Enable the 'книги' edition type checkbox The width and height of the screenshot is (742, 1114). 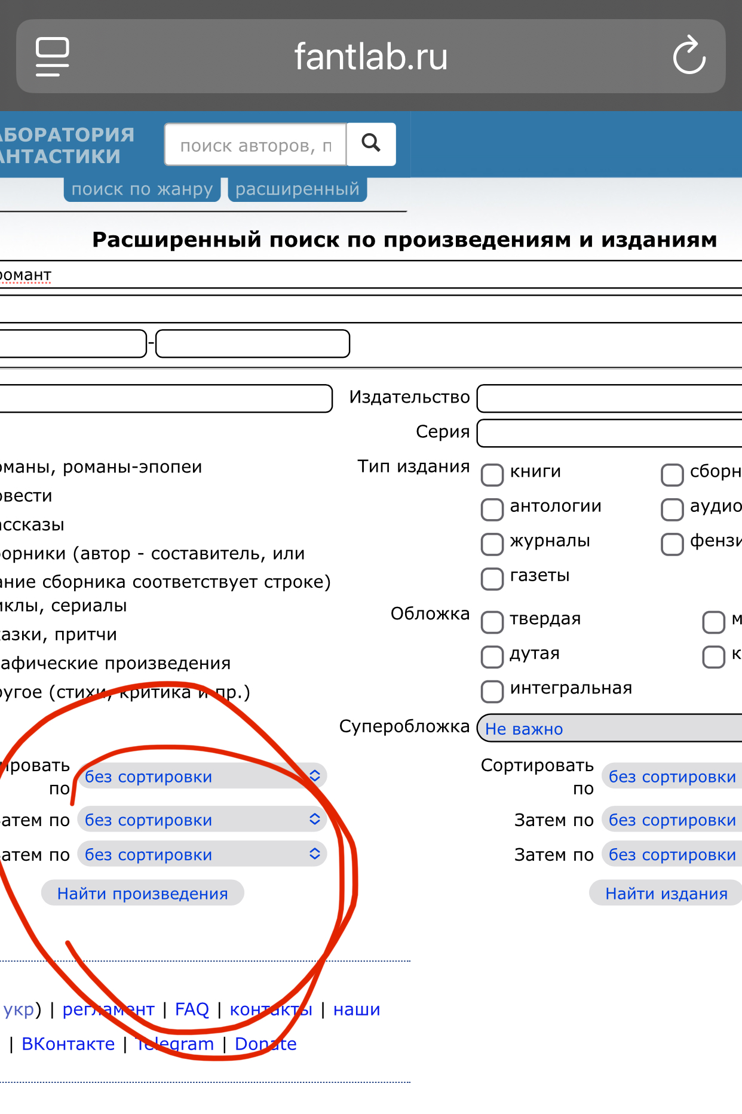(x=492, y=475)
